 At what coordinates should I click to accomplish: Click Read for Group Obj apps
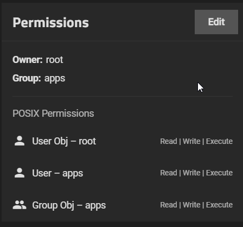click(x=169, y=205)
